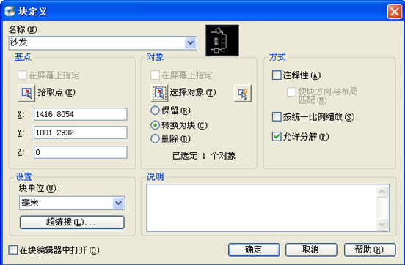
Task: Click description scrollbar down arrow
Action: pyautogui.click(x=382, y=224)
